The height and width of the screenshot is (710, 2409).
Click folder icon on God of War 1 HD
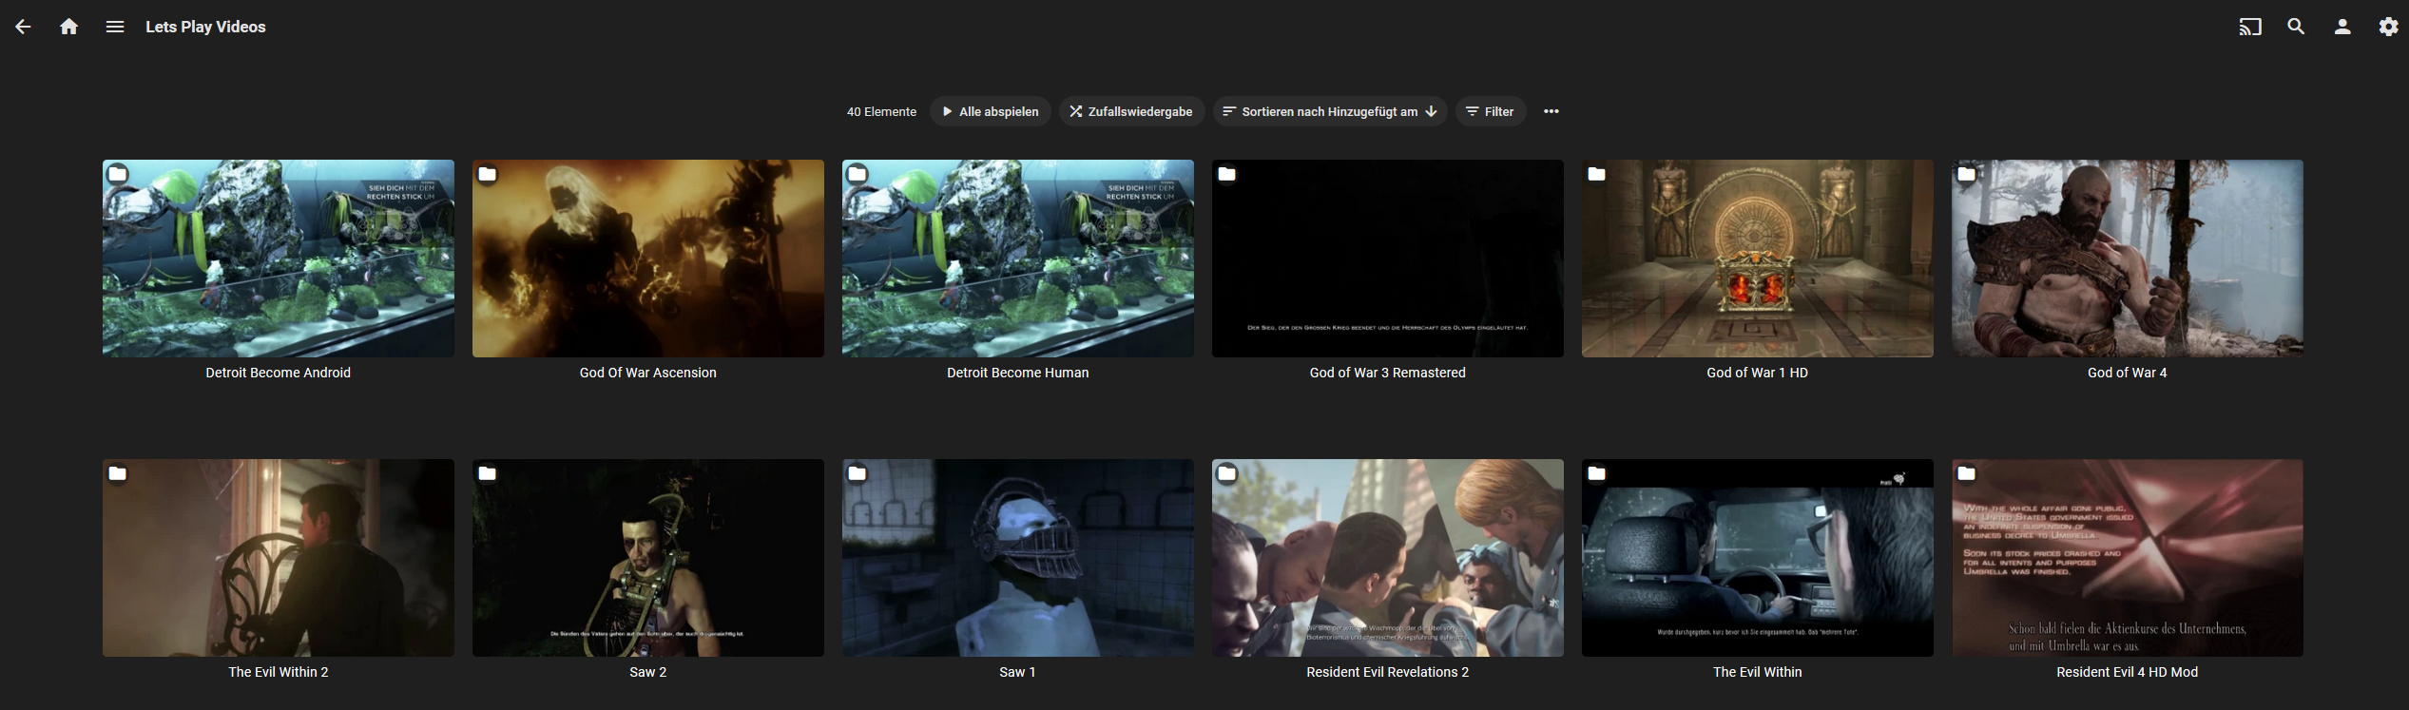(x=1597, y=174)
